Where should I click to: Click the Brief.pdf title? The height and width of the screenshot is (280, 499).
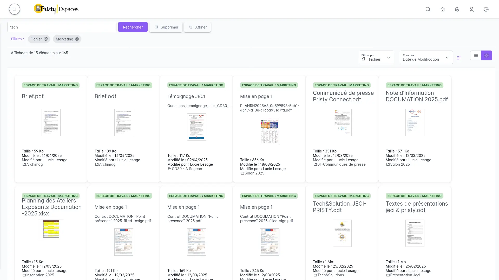(33, 96)
